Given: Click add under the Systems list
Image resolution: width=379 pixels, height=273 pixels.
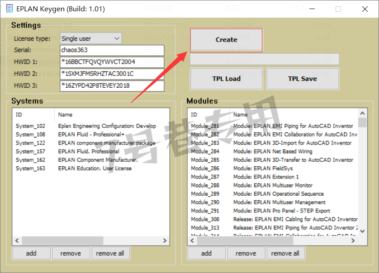Looking at the screenshot, I should 31,253.
